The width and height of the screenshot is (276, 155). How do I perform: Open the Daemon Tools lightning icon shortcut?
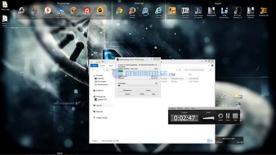tap(47, 12)
